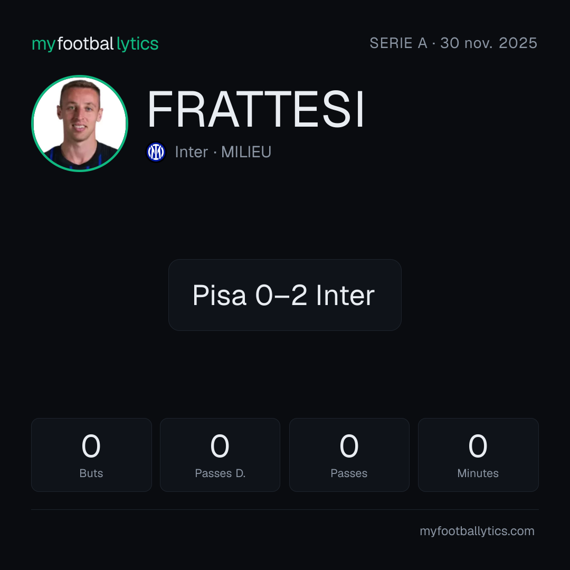Click the word Inter in the score card
This screenshot has width=570, height=570.
345,295
